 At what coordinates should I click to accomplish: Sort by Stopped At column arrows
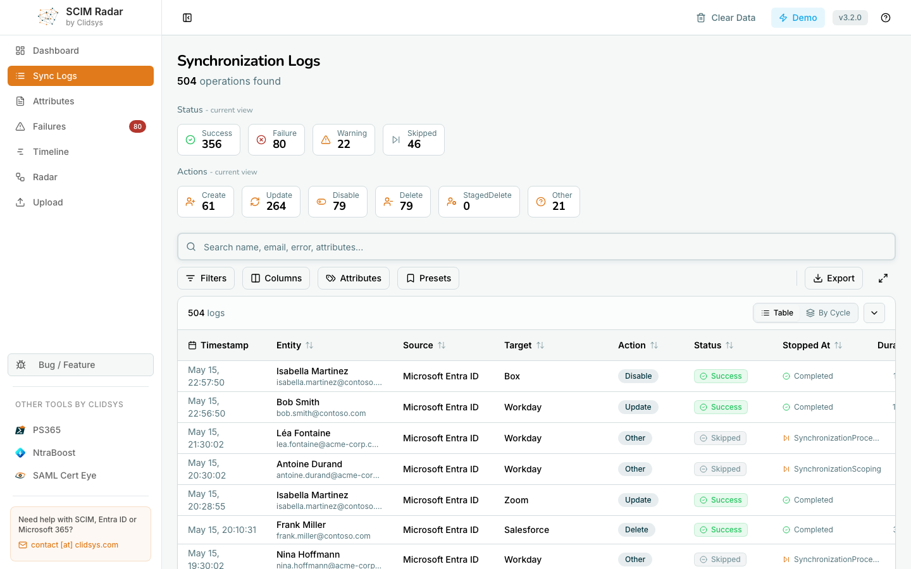[838, 345]
